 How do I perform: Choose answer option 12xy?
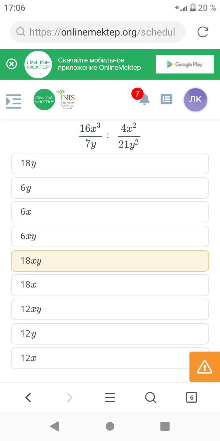click(110, 309)
